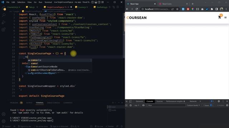Select the inspect element tool in DevTools
The width and height of the screenshot is (229, 128).
(127, 101)
